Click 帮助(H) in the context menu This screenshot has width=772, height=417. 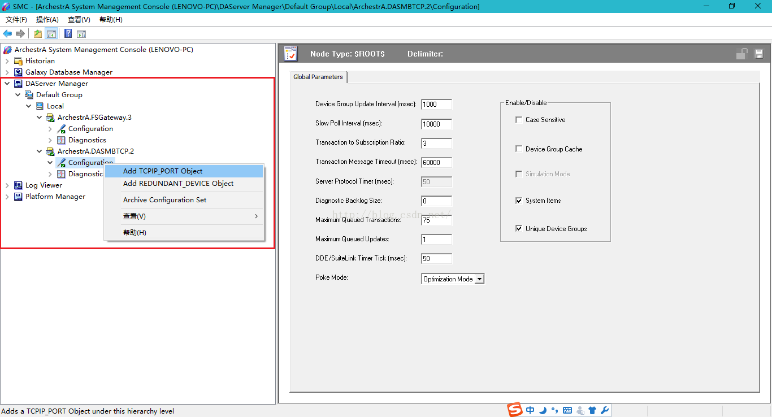(184, 233)
